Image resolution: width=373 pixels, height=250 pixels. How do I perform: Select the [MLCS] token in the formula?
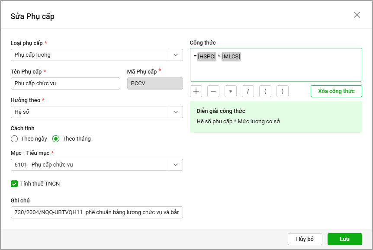click(x=231, y=57)
